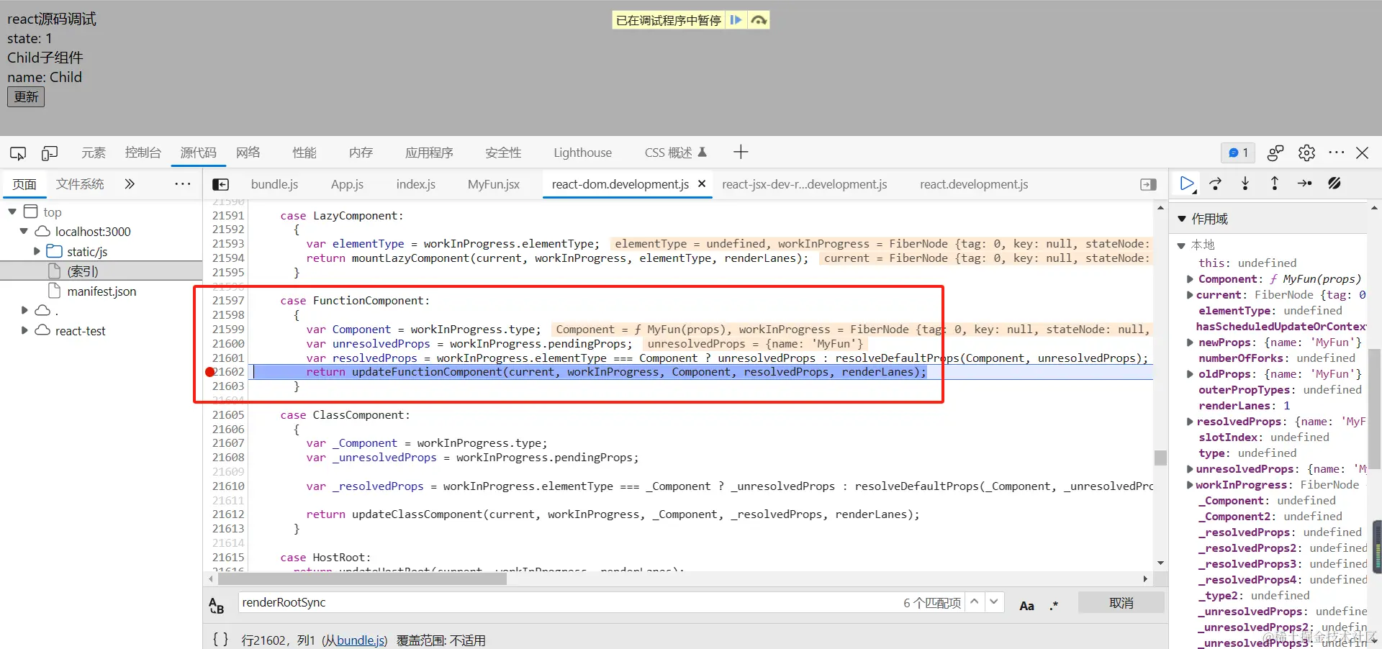Expand the workInProgress scope variable
The width and height of the screenshot is (1382, 649).
tap(1190, 485)
